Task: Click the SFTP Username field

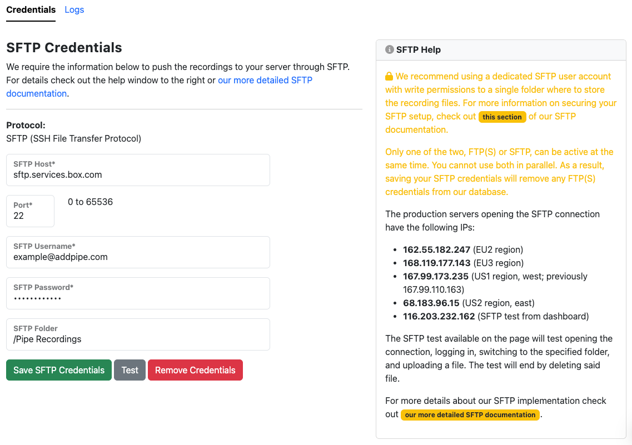Action: [138, 252]
